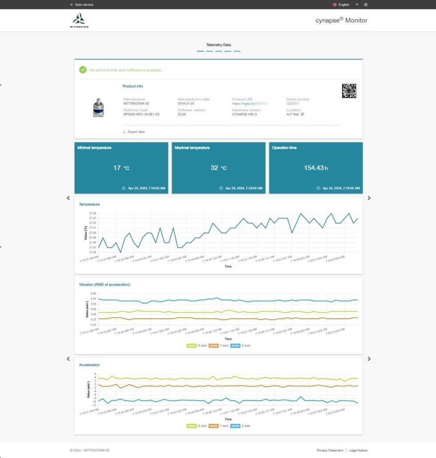Viewport: 436px width, 458px height.
Task: Open the QR code in Product info
Action: pyautogui.click(x=349, y=91)
